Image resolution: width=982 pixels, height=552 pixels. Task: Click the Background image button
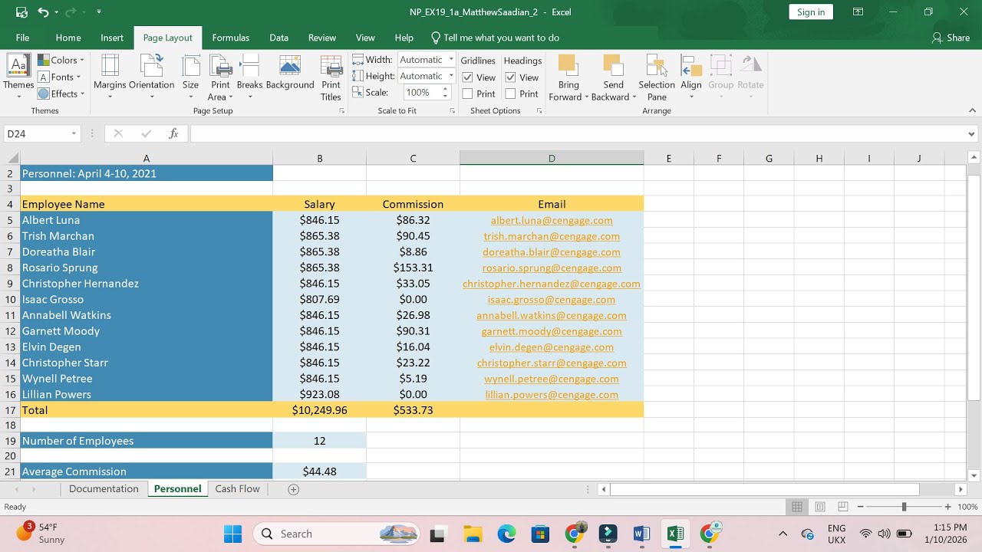(x=290, y=72)
